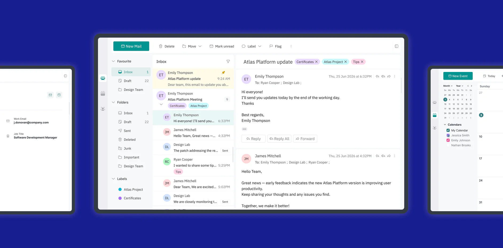Click Reply All button below Emily's message
The image size is (503, 248).
point(279,139)
